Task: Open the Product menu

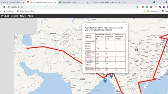Action: tap(5, 16)
